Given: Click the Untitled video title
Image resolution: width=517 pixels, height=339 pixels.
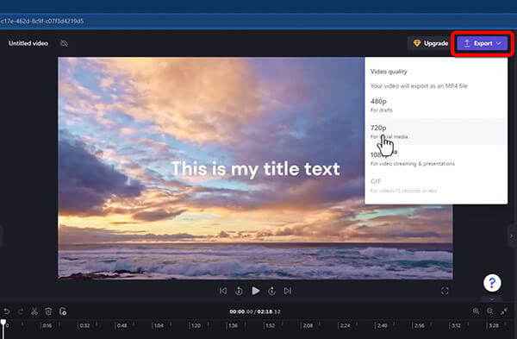Looking at the screenshot, I should (28, 43).
